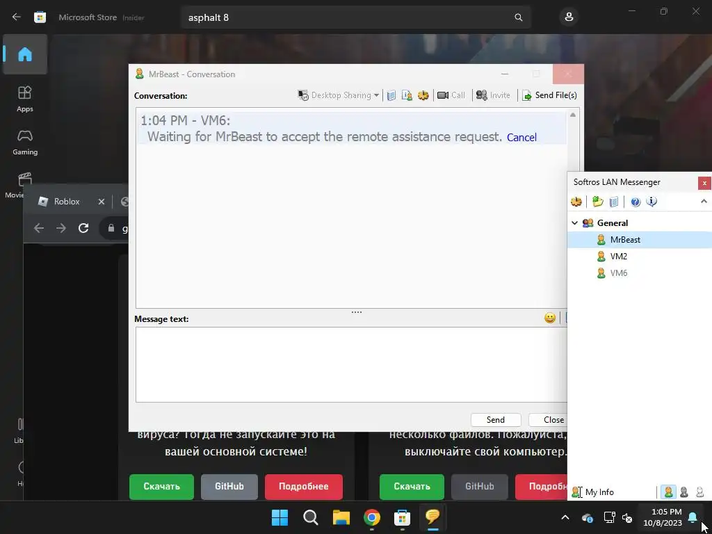Click the right GitHub button

point(480,487)
